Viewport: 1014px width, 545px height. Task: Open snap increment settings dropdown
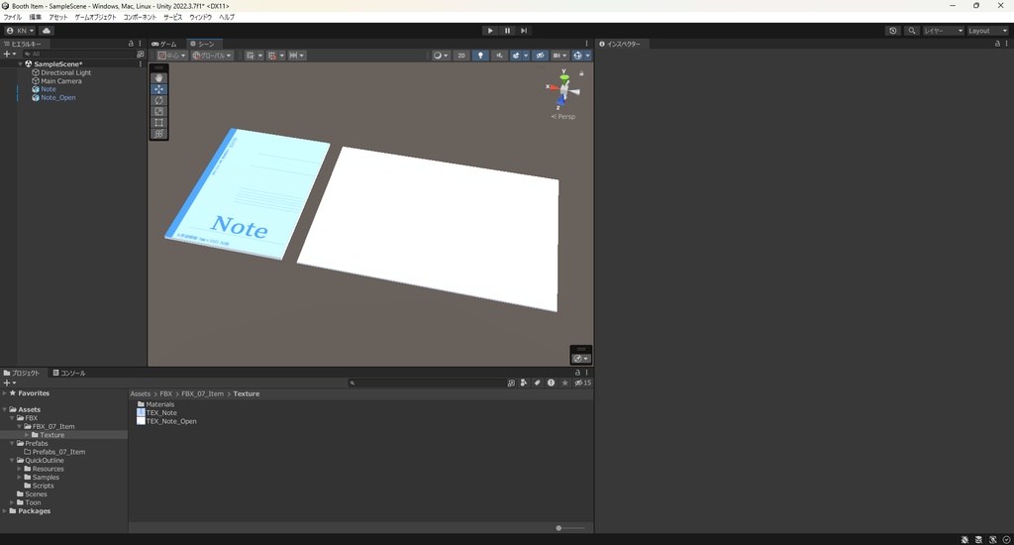point(297,55)
